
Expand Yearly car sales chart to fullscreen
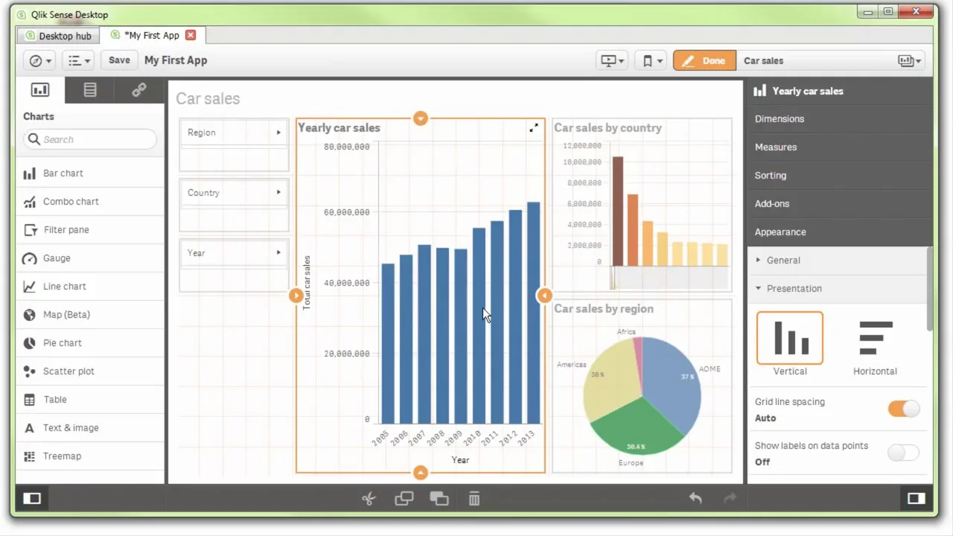click(x=534, y=129)
